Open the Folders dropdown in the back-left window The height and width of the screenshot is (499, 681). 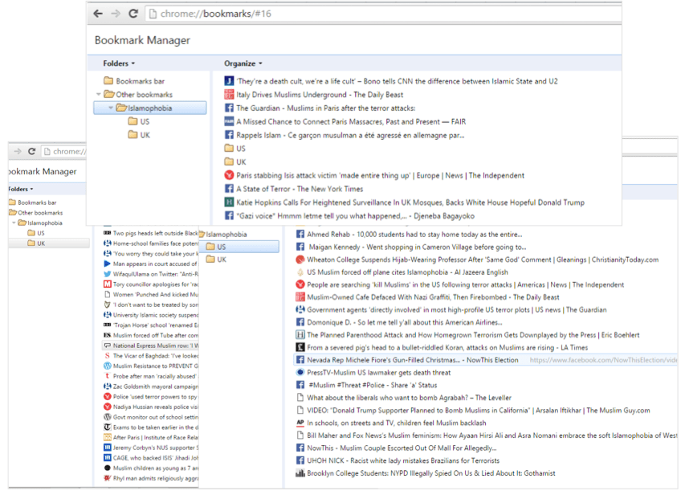[x=20, y=190]
